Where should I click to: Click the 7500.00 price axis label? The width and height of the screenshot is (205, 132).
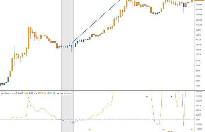click(x=199, y=5)
